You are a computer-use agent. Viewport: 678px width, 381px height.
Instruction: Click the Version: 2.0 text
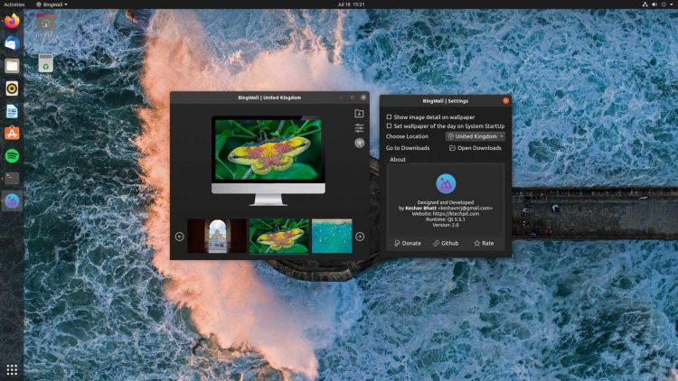[x=446, y=225]
